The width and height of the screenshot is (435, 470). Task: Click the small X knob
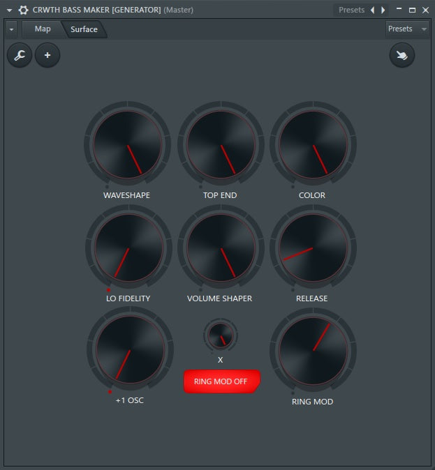220,335
